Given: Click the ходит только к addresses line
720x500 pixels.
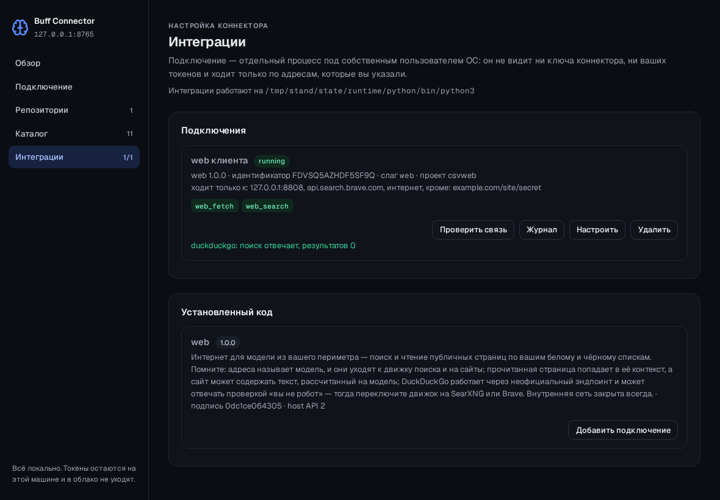Looking at the screenshot, I should (366, 188).
